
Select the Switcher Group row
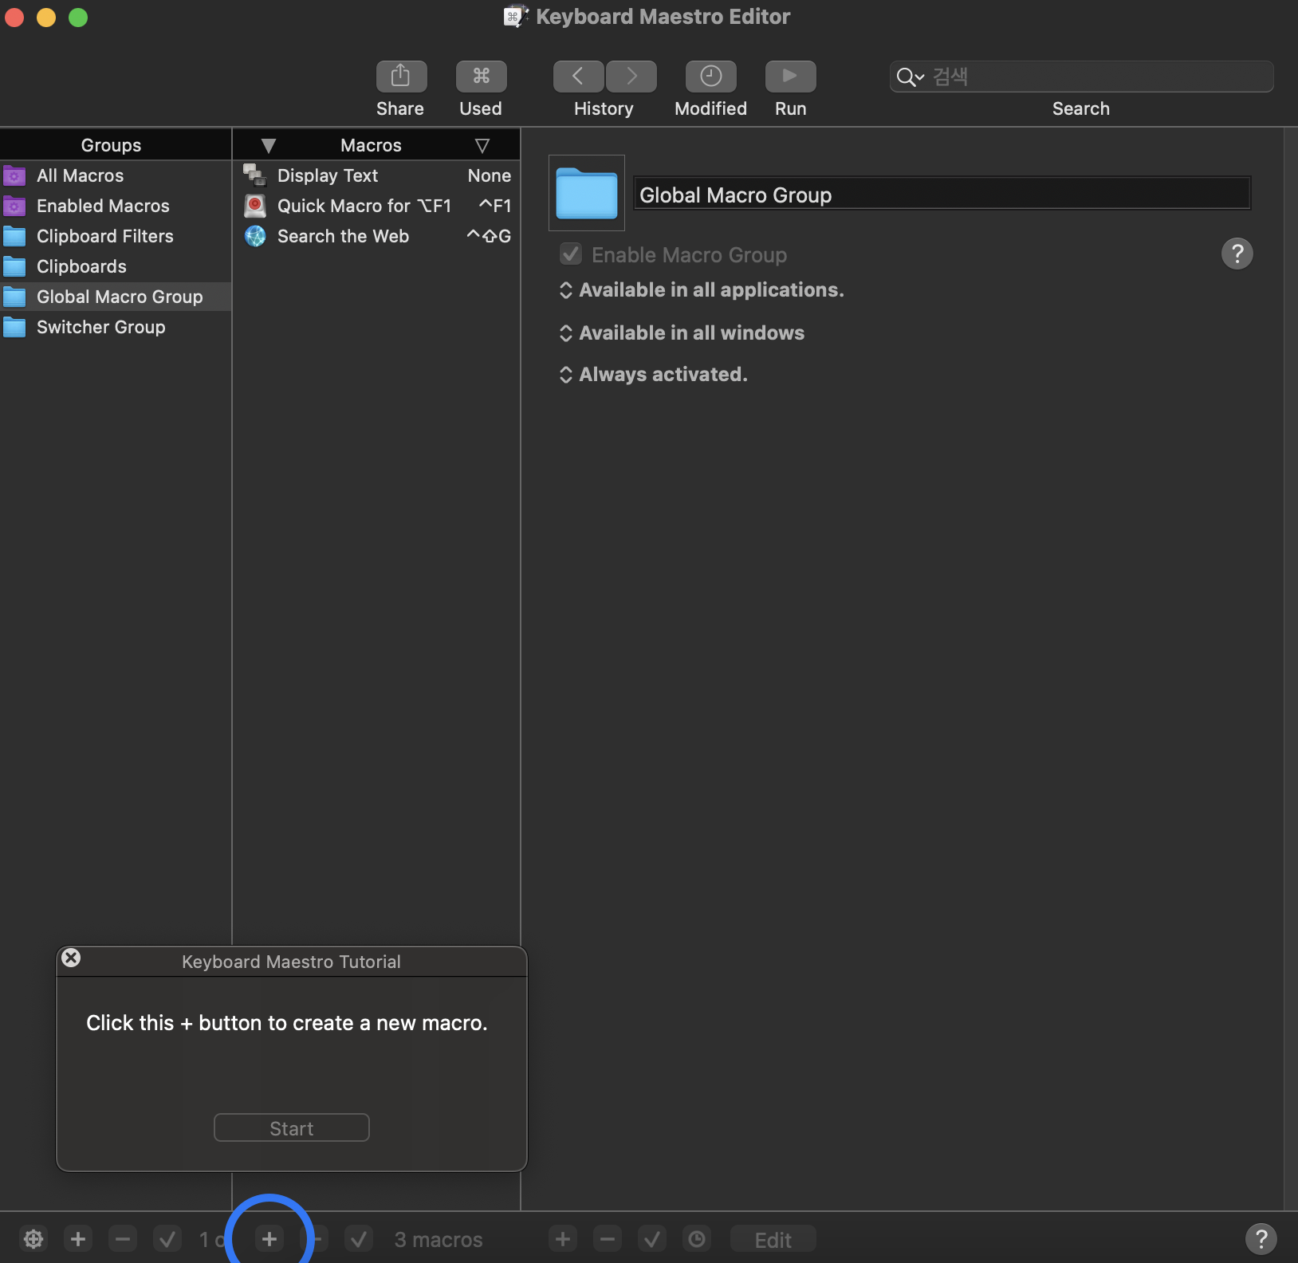click(116, 327)
